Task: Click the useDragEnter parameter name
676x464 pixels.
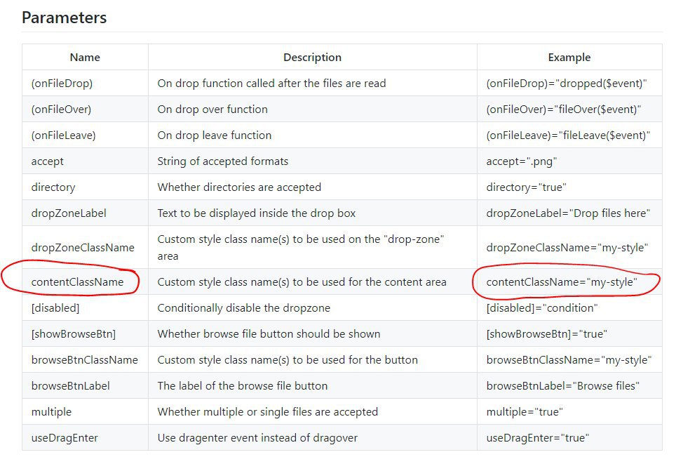Action: pyautogui.click(x=65, y=437)
